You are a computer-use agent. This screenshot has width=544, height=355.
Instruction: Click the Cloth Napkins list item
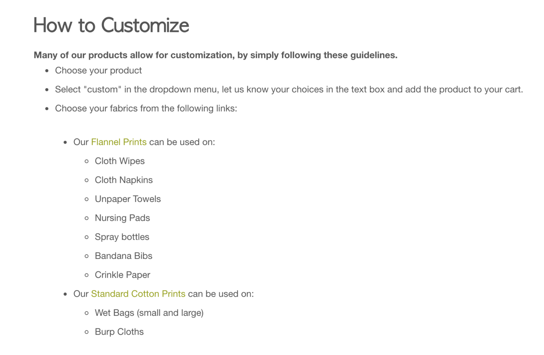click(x=124, y=180)
